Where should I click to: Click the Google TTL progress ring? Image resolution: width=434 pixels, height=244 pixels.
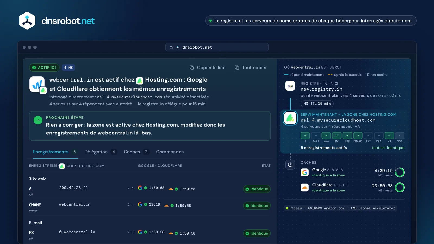pyautogui.click(x=400, y=172)
